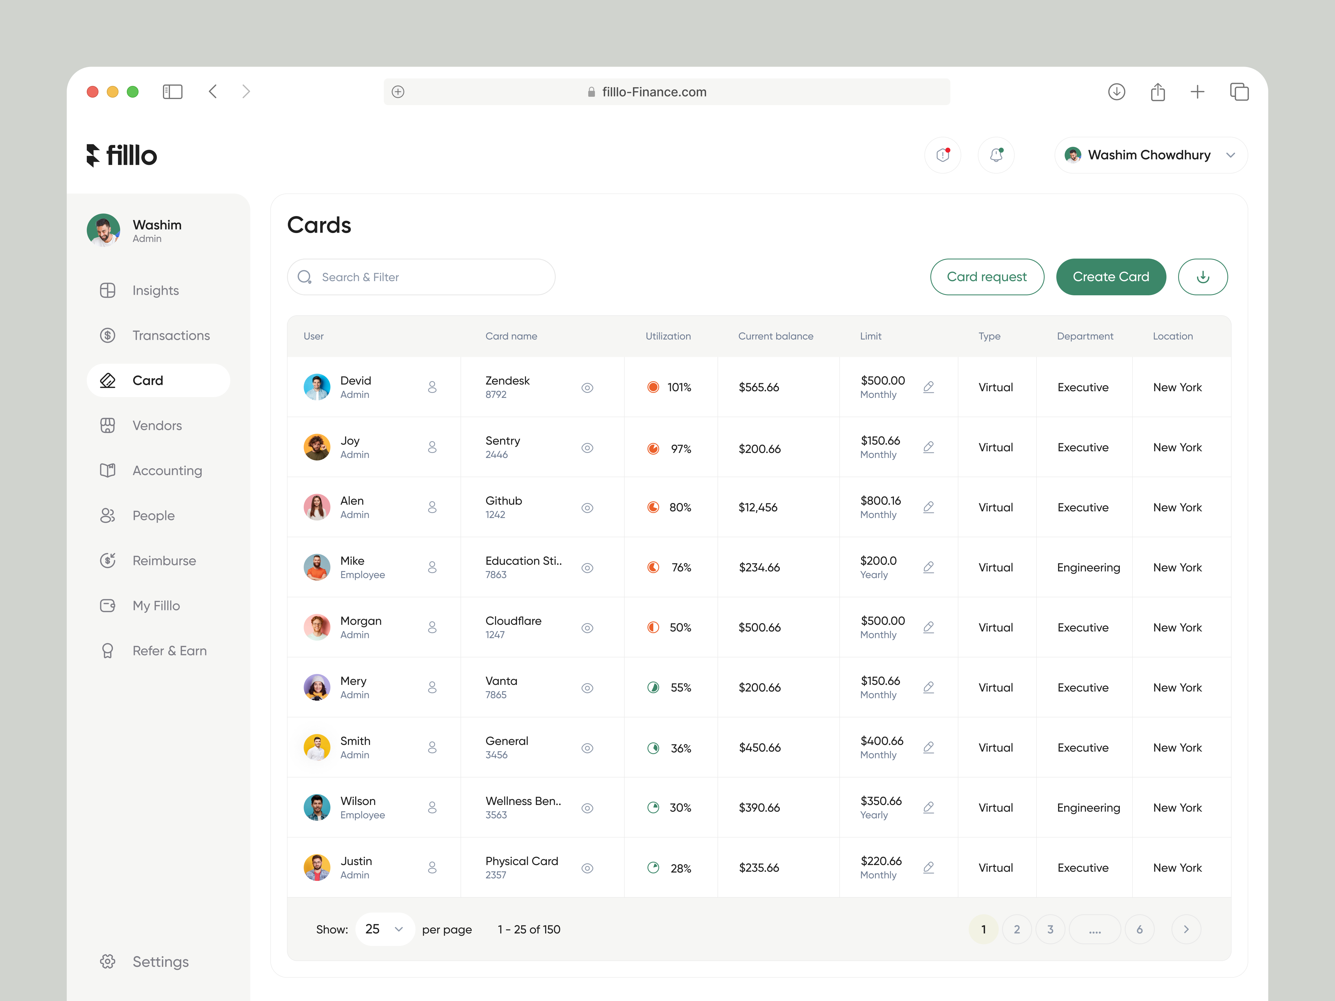Open the Card request dialog
Viewport: 1335px width, 1001px height.
(987, 277)
